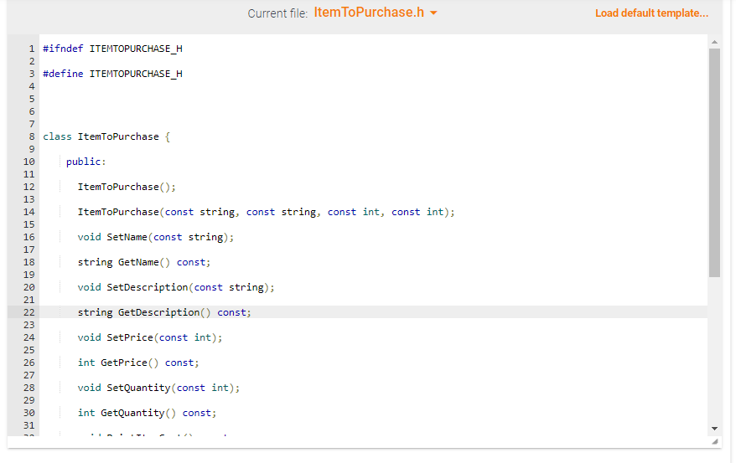Click the 'string GetName() const;' line

(x=144, y=262)
